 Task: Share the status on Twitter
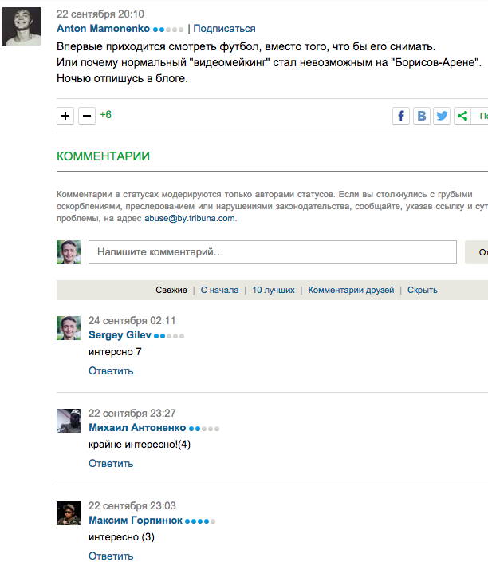pyautogui.click(x=442, y=116)
